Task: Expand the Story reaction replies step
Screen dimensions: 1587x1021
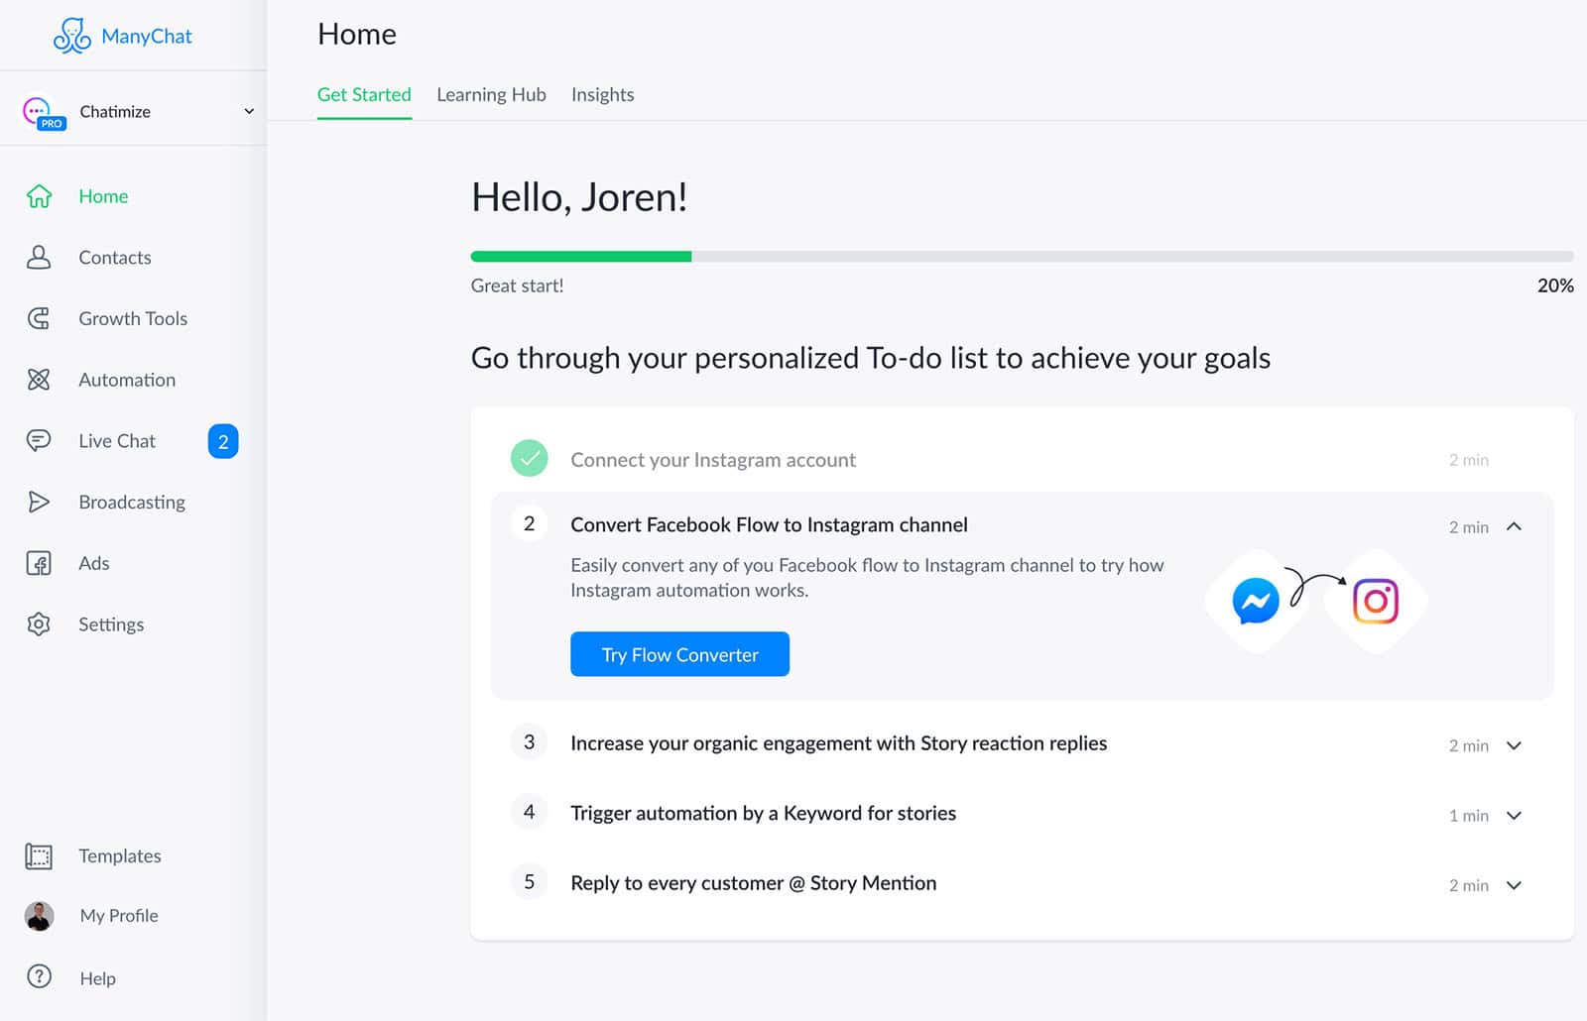Action: (1514, 745)
